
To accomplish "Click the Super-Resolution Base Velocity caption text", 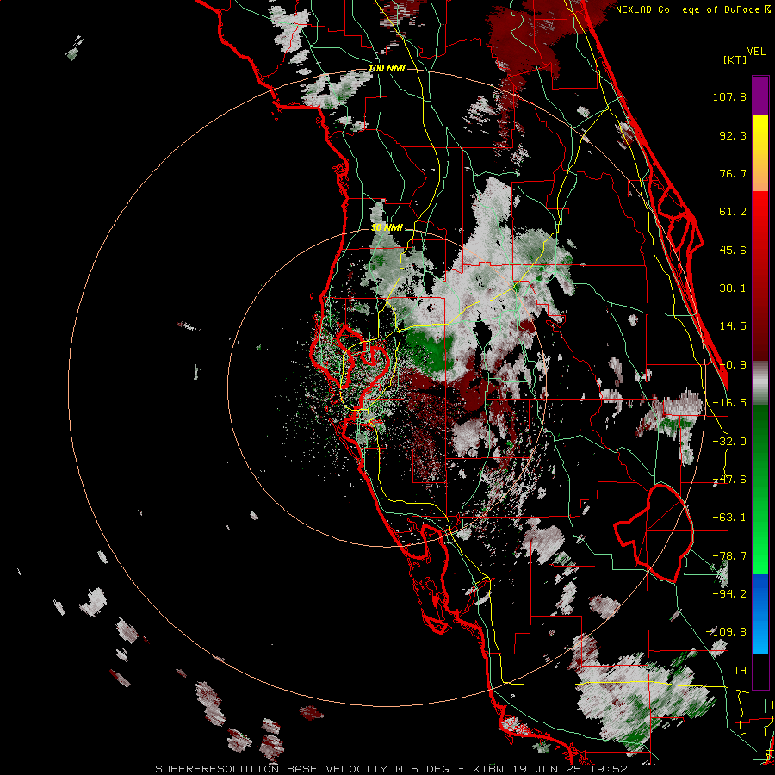I will point(392,769).
